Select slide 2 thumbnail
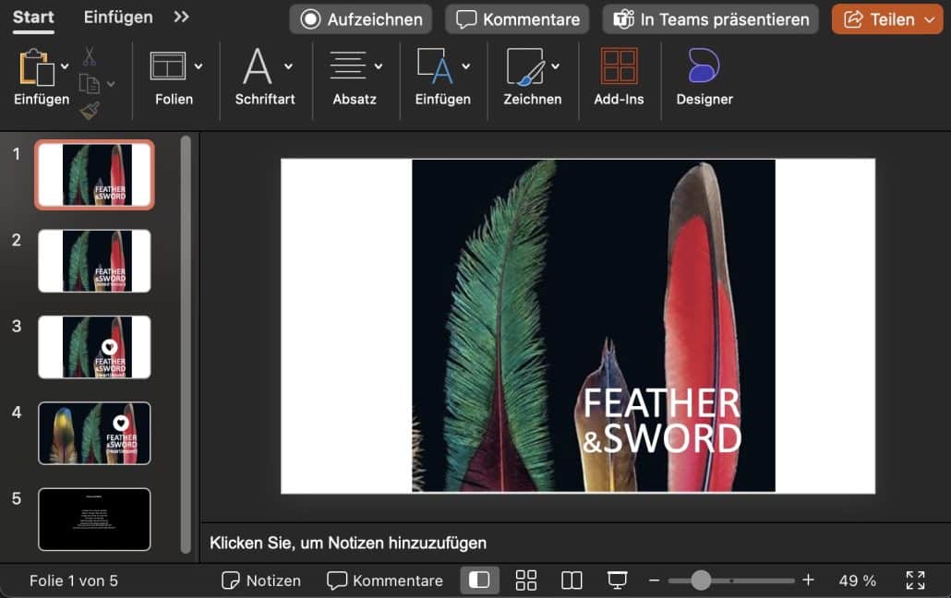951x598 pixels. (x=94, y=261)
